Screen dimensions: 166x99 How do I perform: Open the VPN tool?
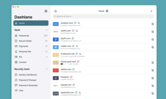tap(31, 91)
